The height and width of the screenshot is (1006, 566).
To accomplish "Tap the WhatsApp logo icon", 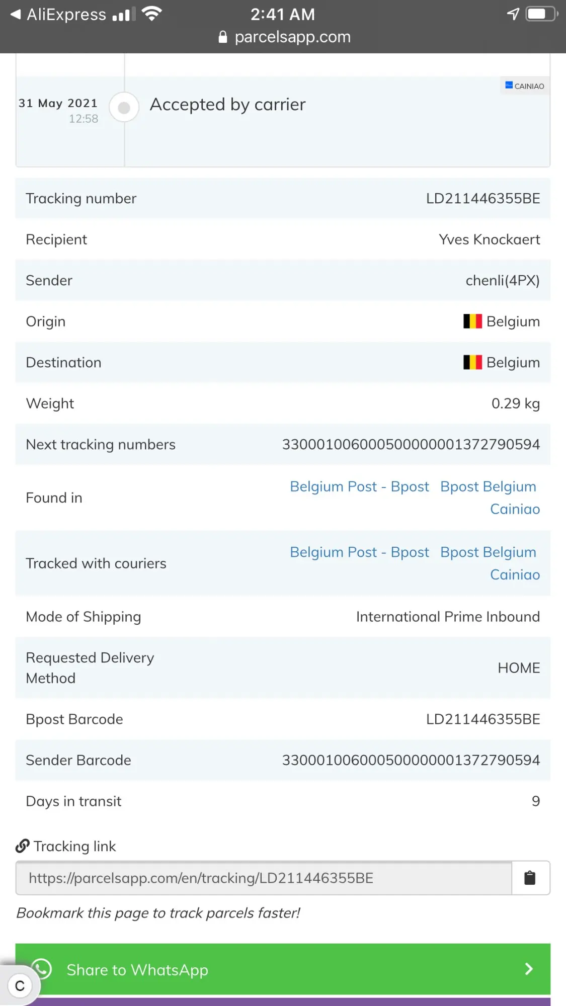I will tap(42, 969).
